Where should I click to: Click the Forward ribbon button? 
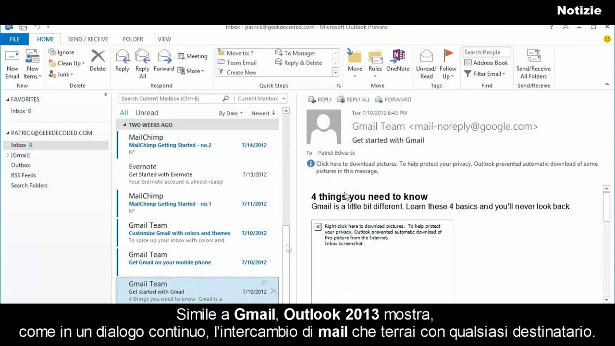coord(164,61)
